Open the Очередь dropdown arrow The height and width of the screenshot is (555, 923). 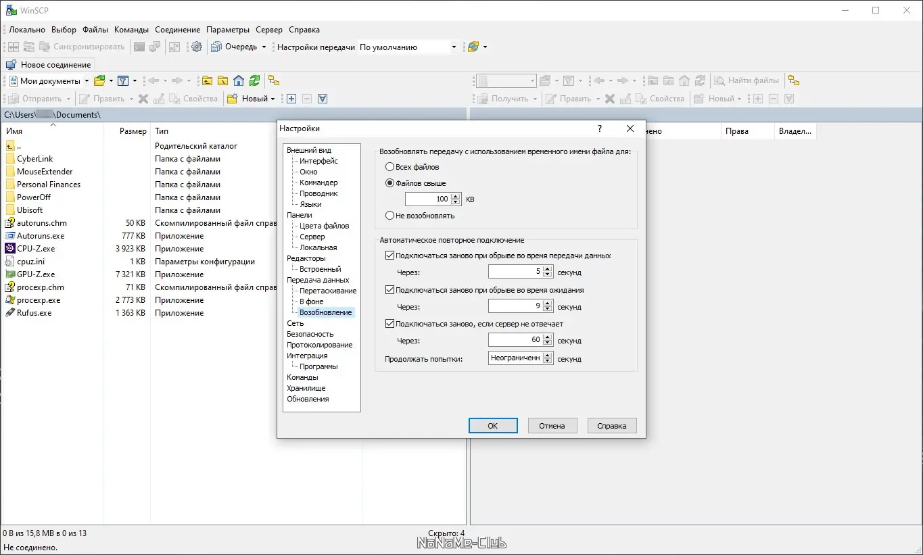coord(264,47)
